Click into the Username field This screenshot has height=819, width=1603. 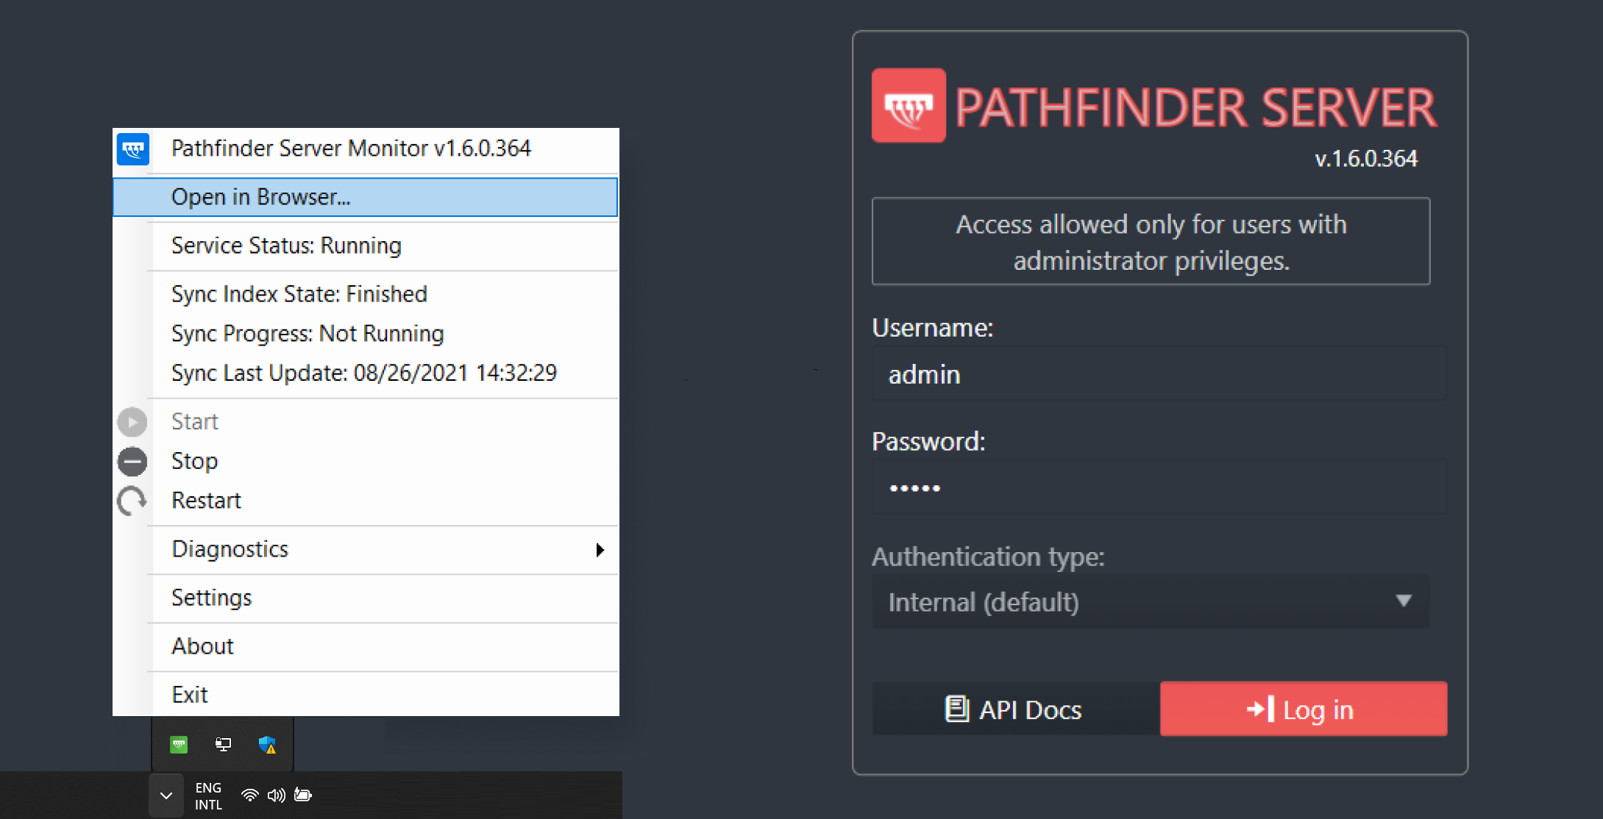click(1159, 375)
